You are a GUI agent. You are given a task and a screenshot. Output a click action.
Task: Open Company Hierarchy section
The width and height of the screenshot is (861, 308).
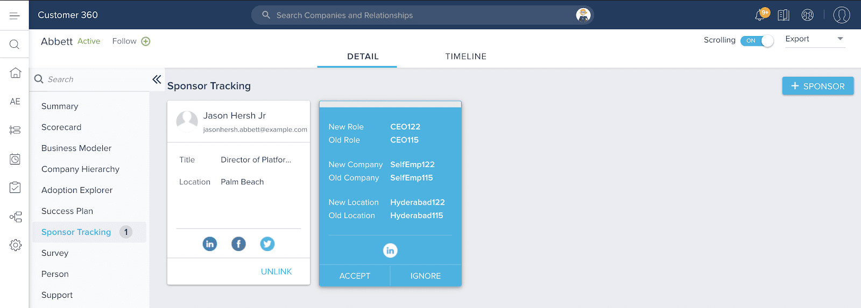coord(80,169)
